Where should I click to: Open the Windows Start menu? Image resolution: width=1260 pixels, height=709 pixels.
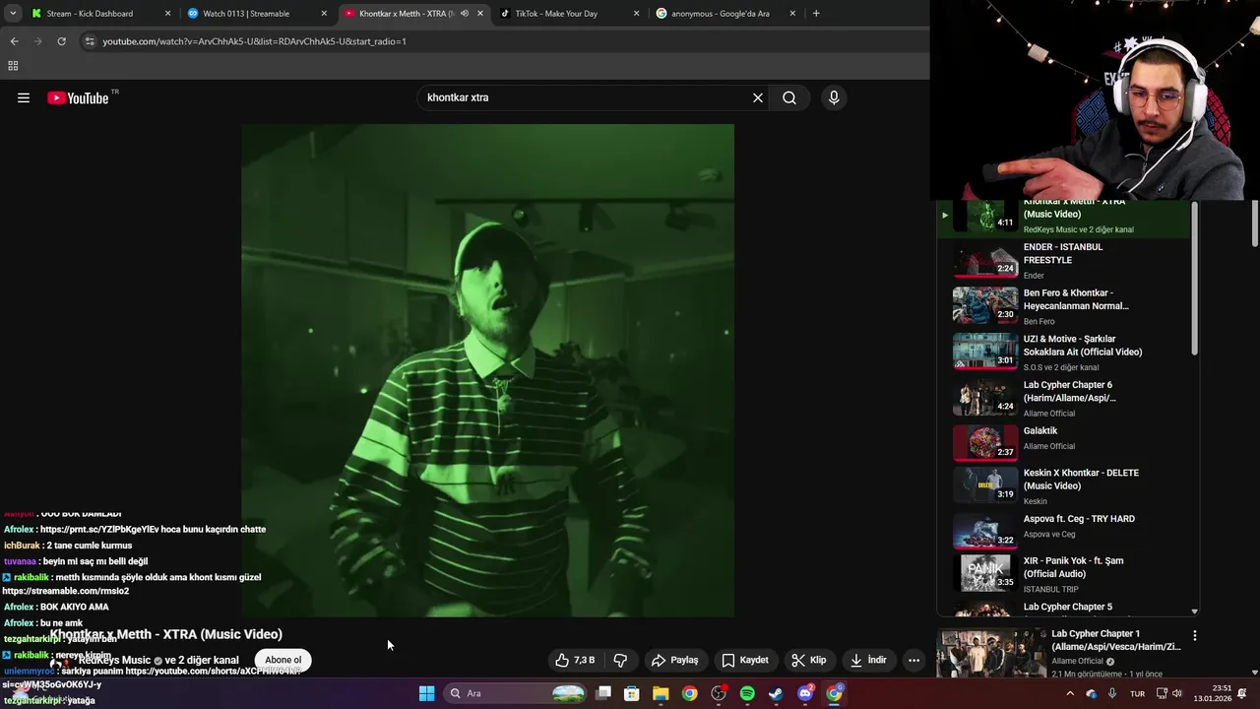[x=426, y=693]
